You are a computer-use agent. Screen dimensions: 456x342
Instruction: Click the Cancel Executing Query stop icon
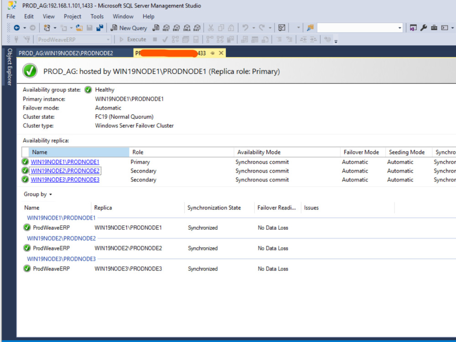click(x=155, y=39)
